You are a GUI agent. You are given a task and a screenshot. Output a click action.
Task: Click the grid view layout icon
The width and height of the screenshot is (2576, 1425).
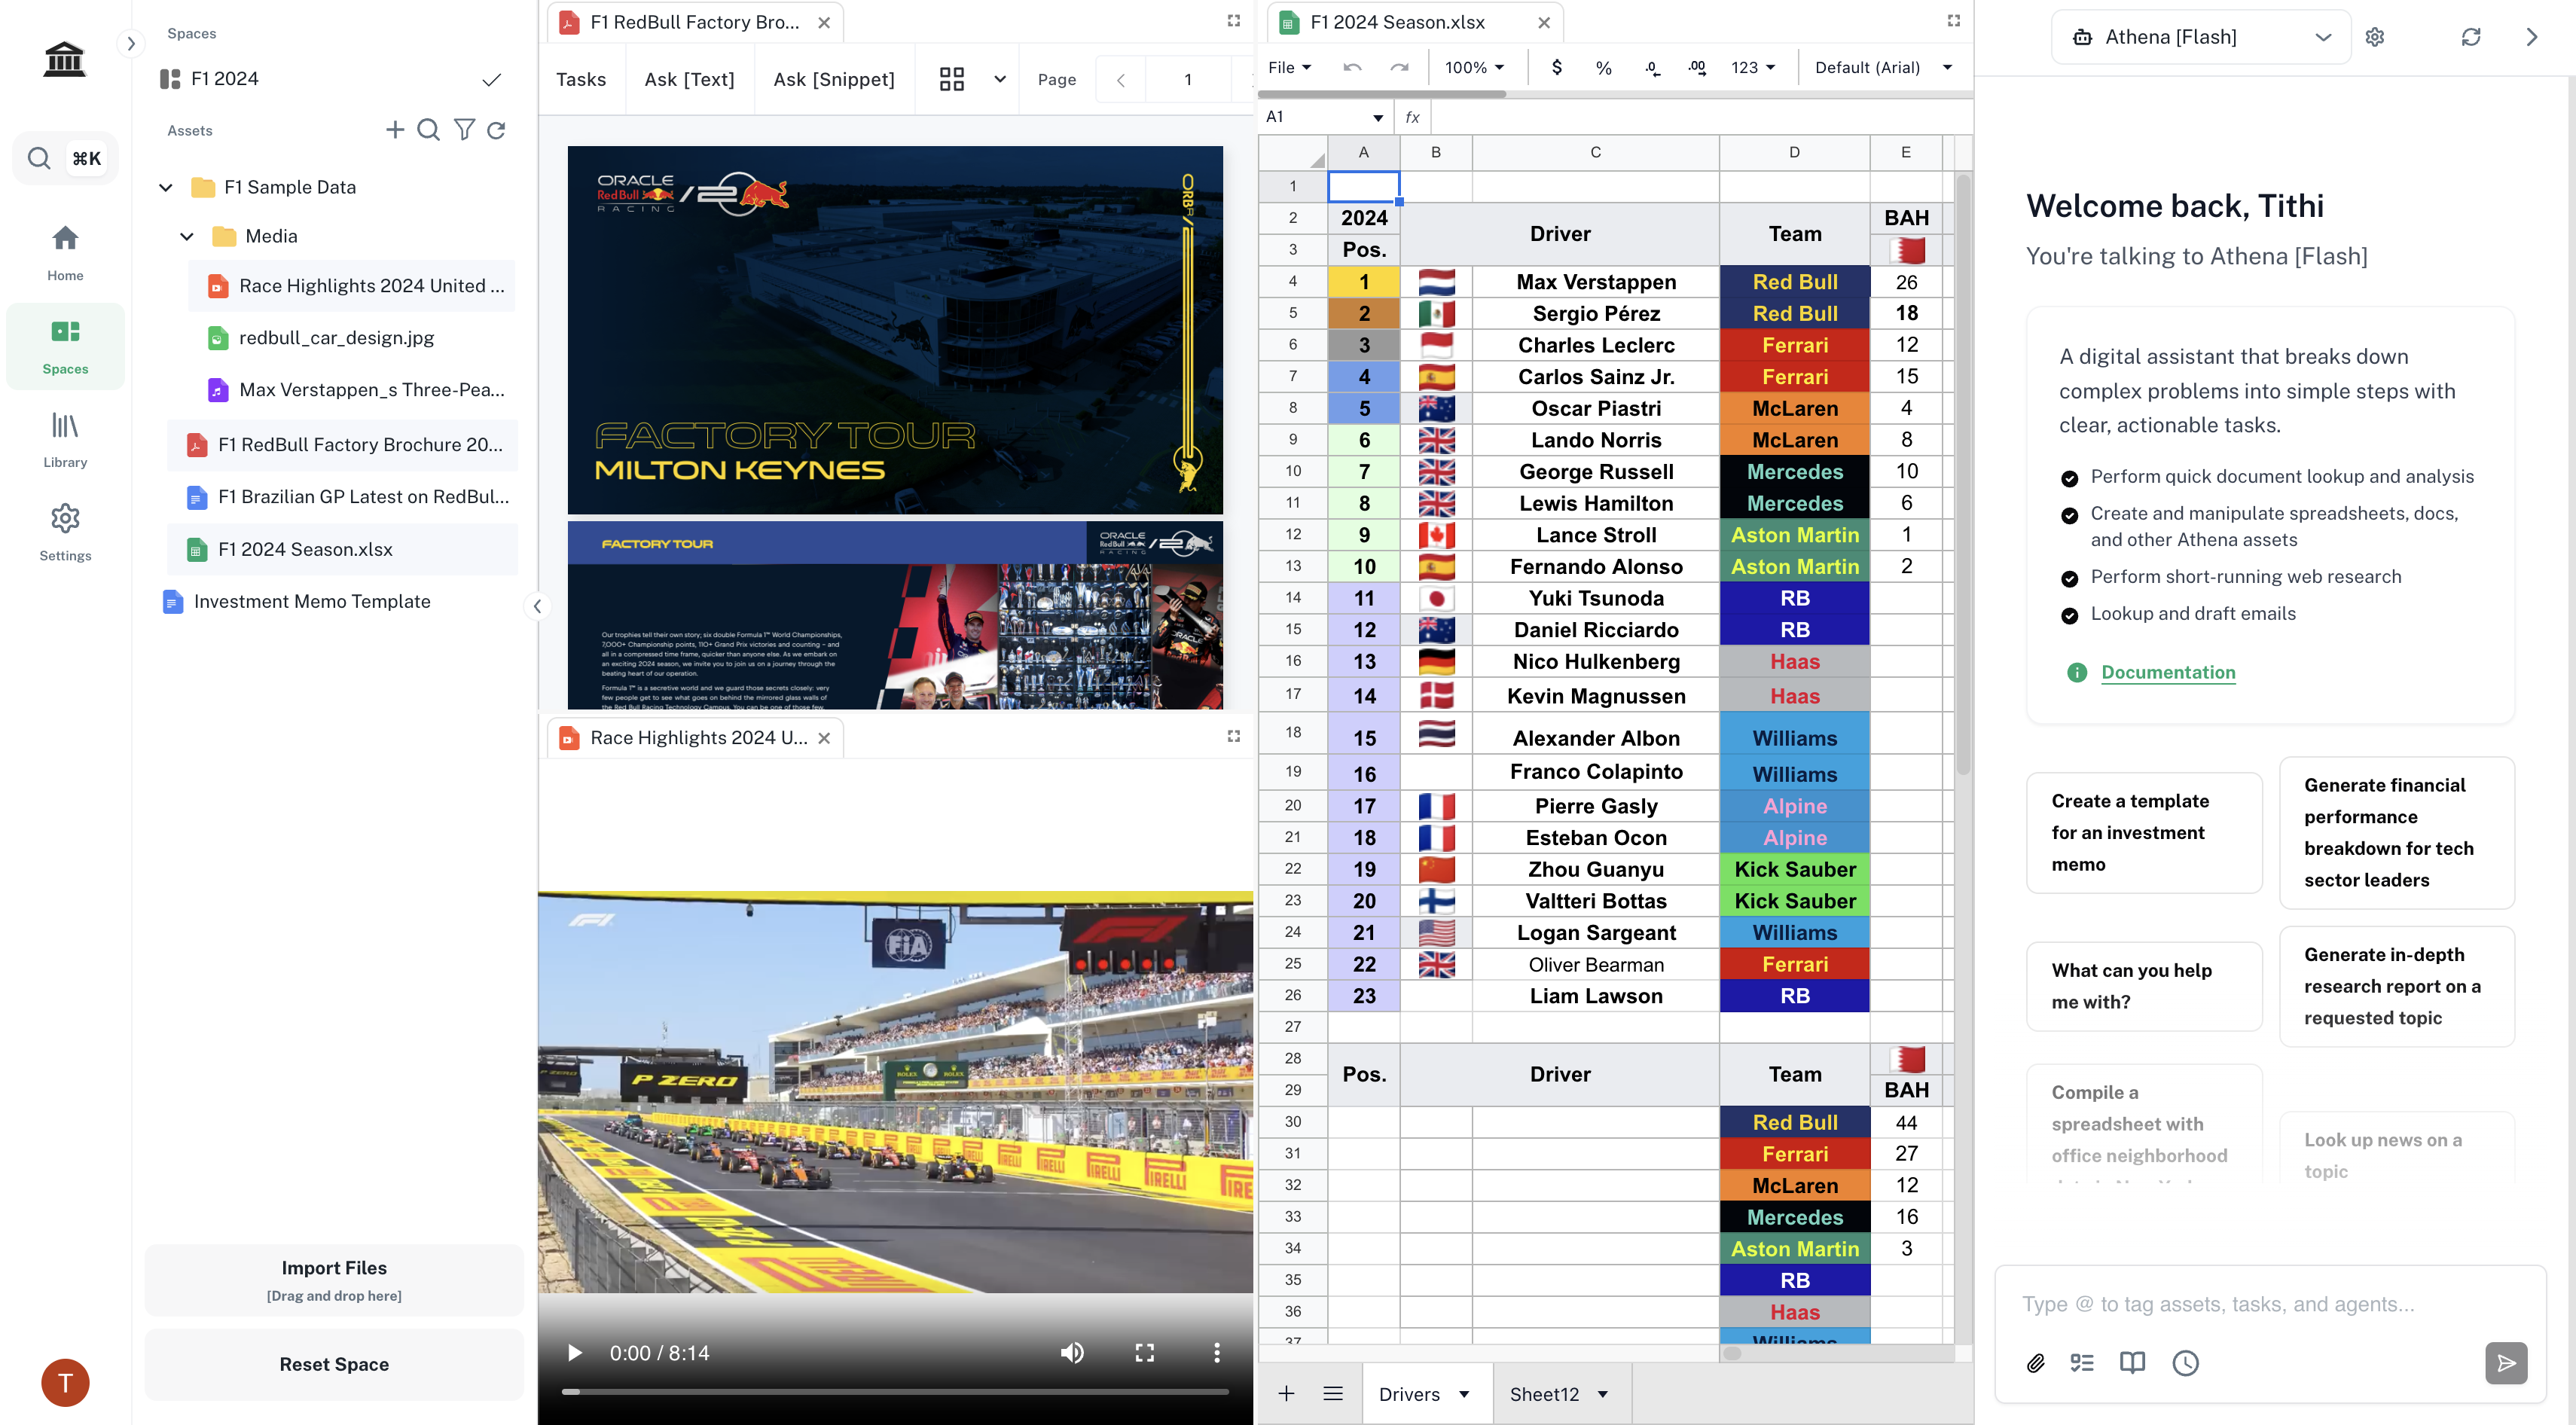[951, 79]
